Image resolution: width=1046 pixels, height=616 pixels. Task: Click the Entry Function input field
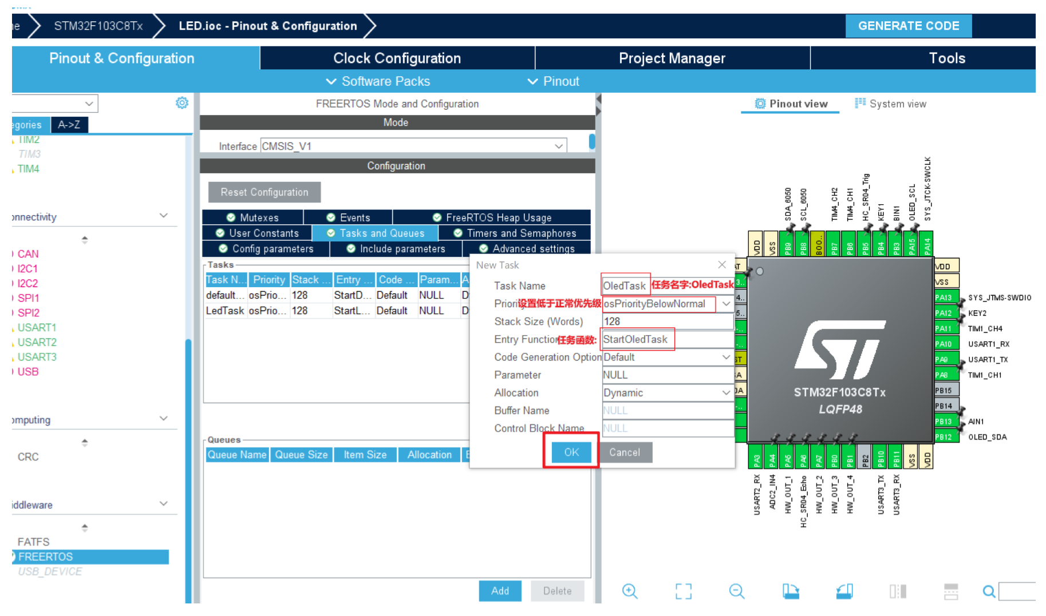[x=668, y=339]
